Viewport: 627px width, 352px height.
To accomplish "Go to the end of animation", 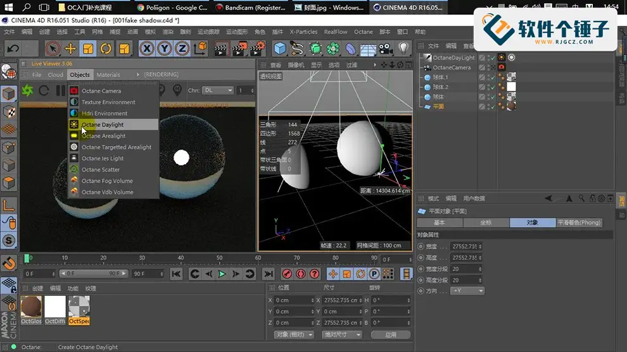I will tap(269, 274).
